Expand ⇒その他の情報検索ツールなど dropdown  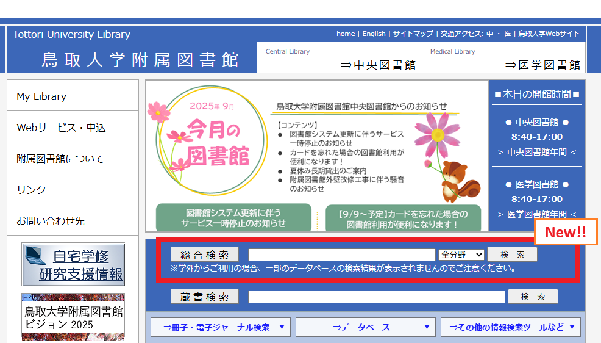(x=511, y=327)
